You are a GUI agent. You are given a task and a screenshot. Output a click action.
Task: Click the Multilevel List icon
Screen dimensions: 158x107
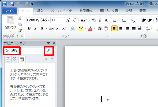133,20
